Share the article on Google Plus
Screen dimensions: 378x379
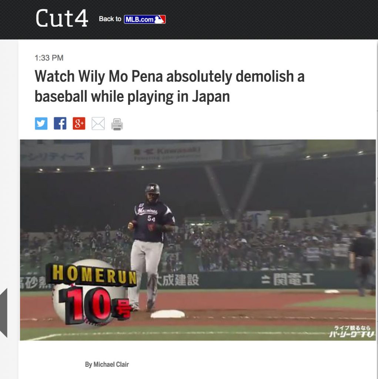coord(79,124)
